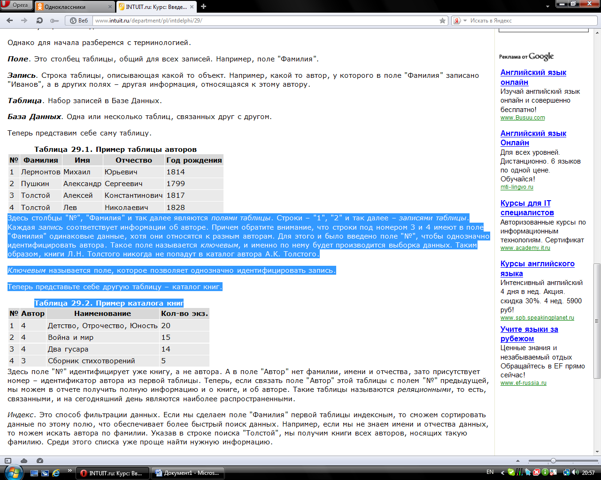The image size is (601, 480).
Task: Go forward to the next page
Action: (24, 21)
